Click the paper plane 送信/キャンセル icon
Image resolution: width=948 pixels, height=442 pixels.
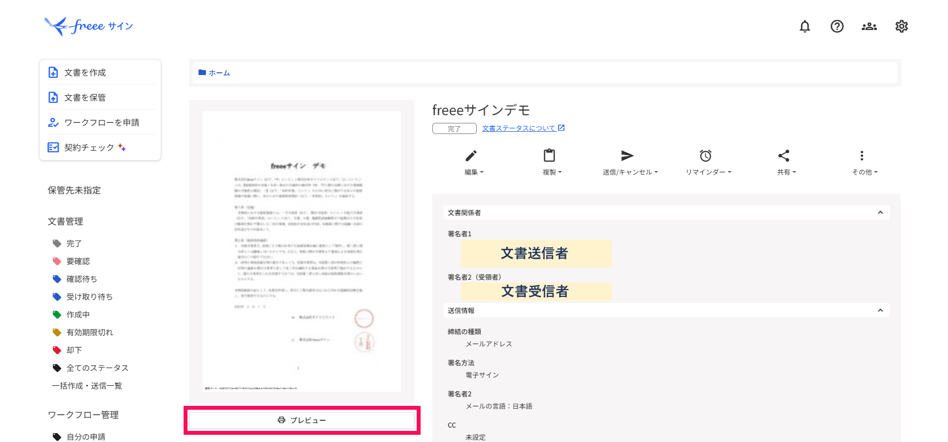click(628, 156)
